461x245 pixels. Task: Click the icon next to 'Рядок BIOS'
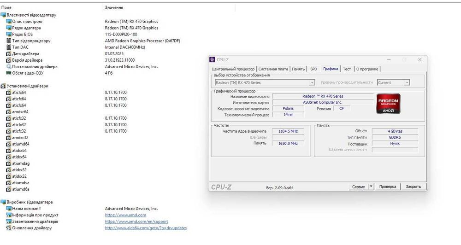8,35
